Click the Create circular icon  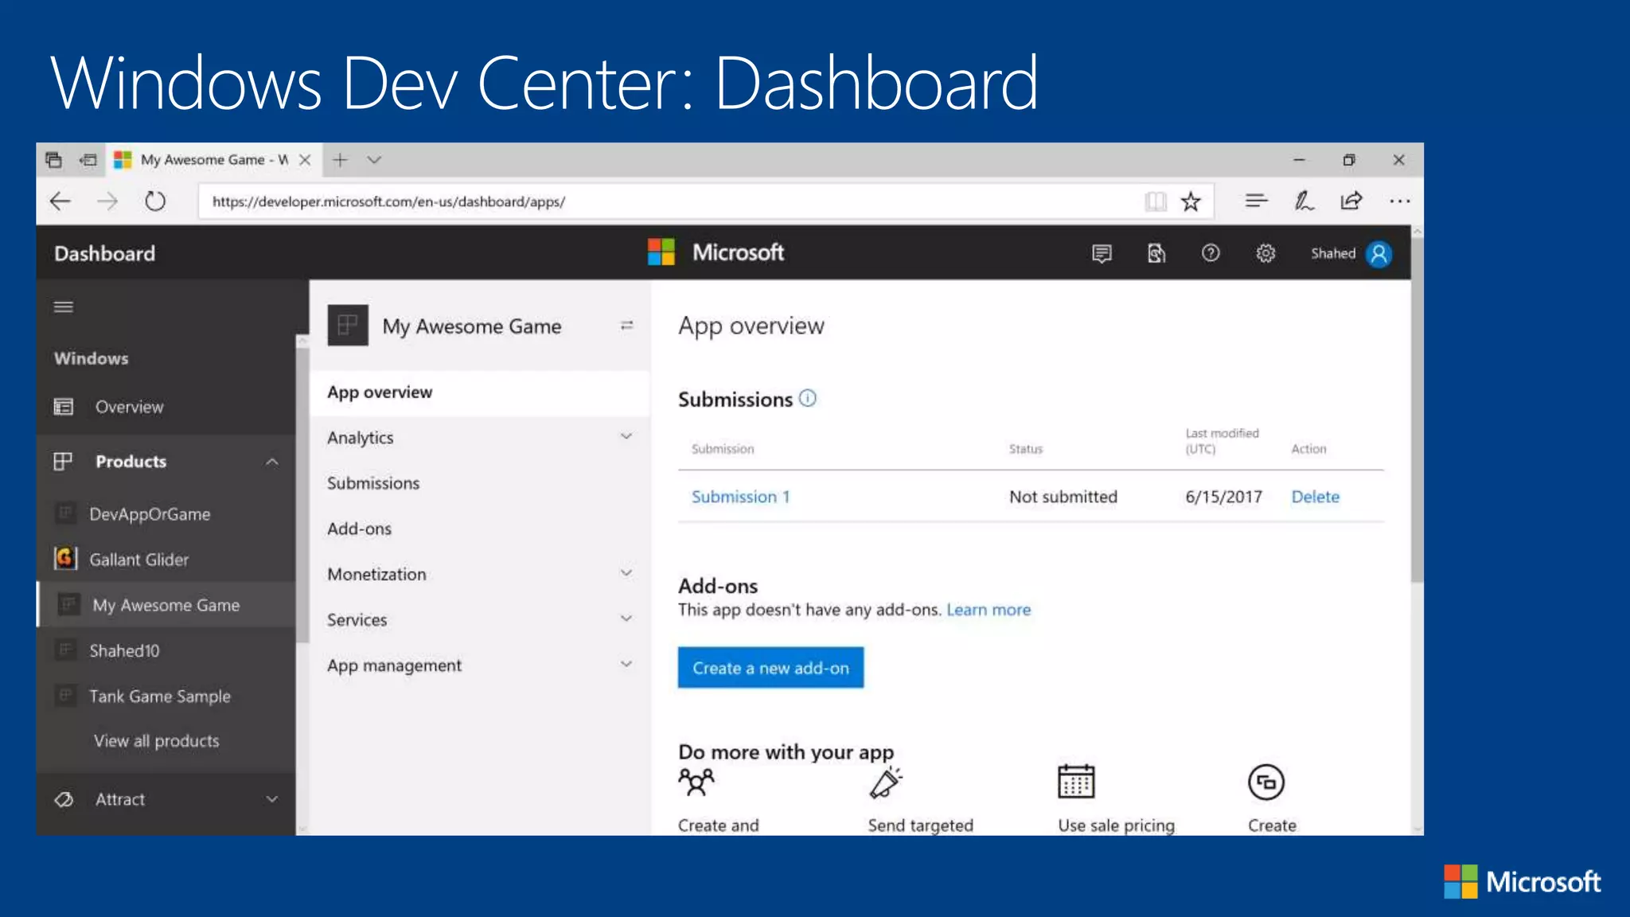pos(1266,782)
